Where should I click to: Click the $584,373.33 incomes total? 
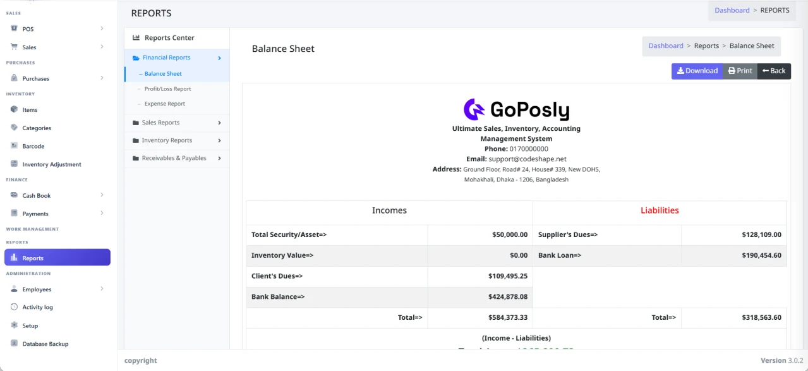coord(508,317)
